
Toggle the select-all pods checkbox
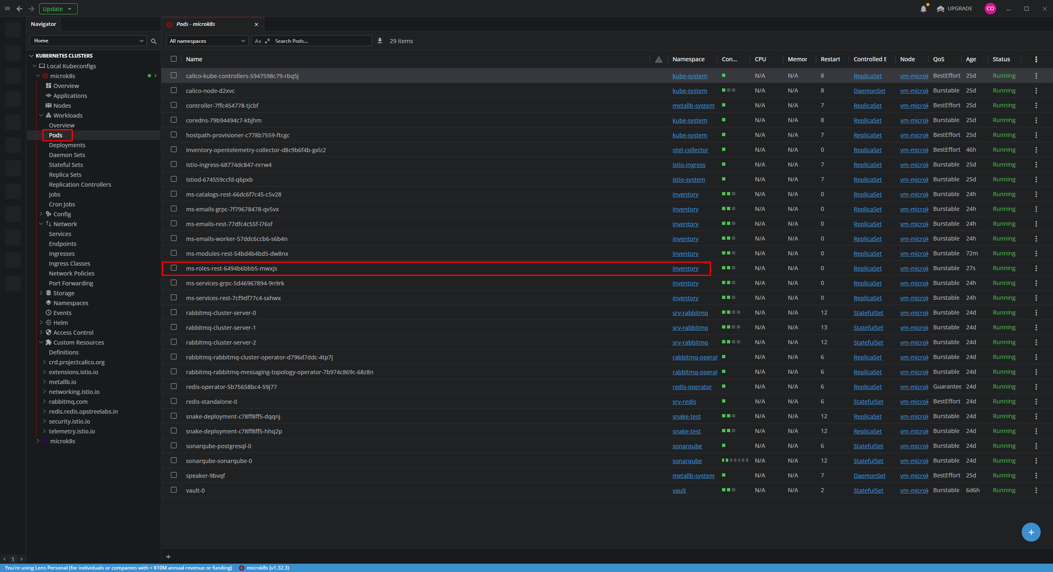point(174,59)
